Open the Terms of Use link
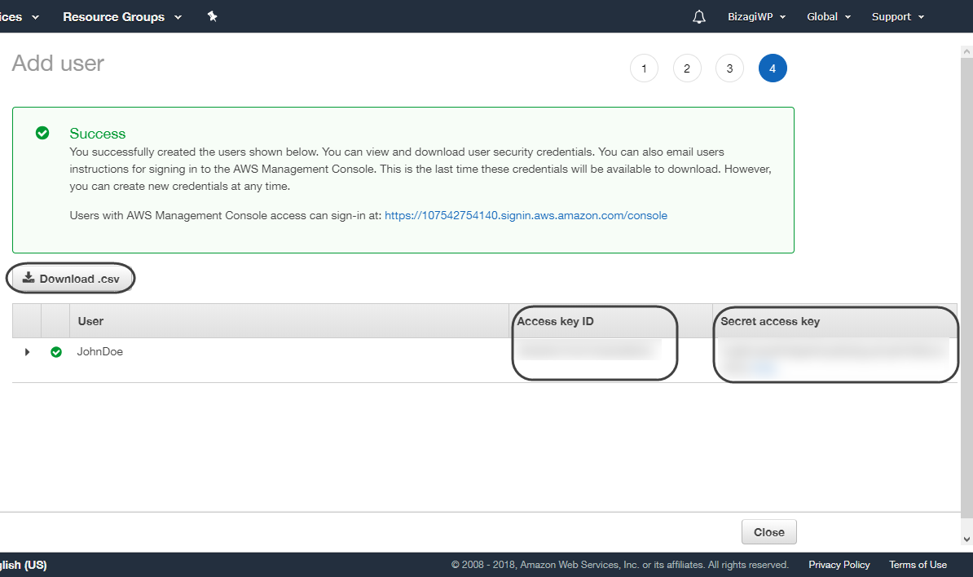Viewport: 973px width, 577px height. pyautogui.click(x=918, y=565)
